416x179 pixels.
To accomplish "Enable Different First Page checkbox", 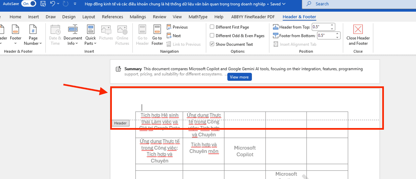I will tap(212, 27).
